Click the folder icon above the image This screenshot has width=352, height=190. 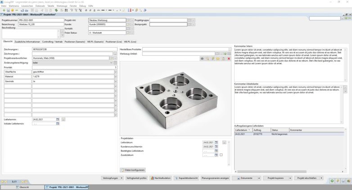pyautogui.click(x=218, y=58)
